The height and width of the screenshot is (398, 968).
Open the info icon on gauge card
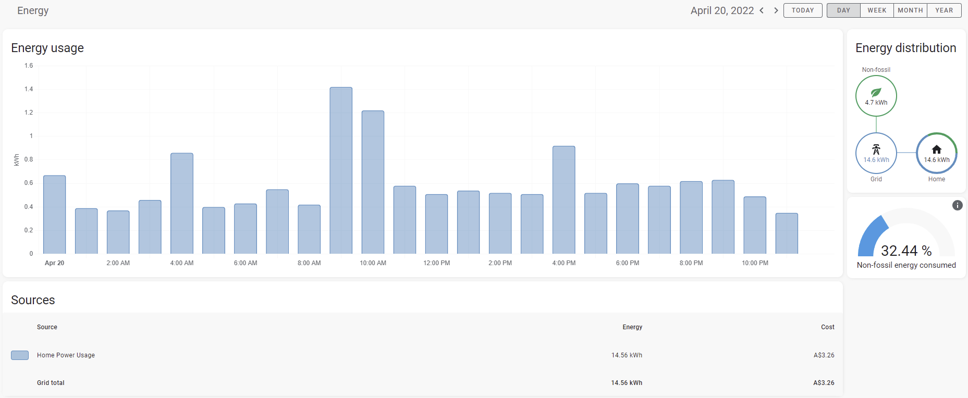tap(958, 205)
